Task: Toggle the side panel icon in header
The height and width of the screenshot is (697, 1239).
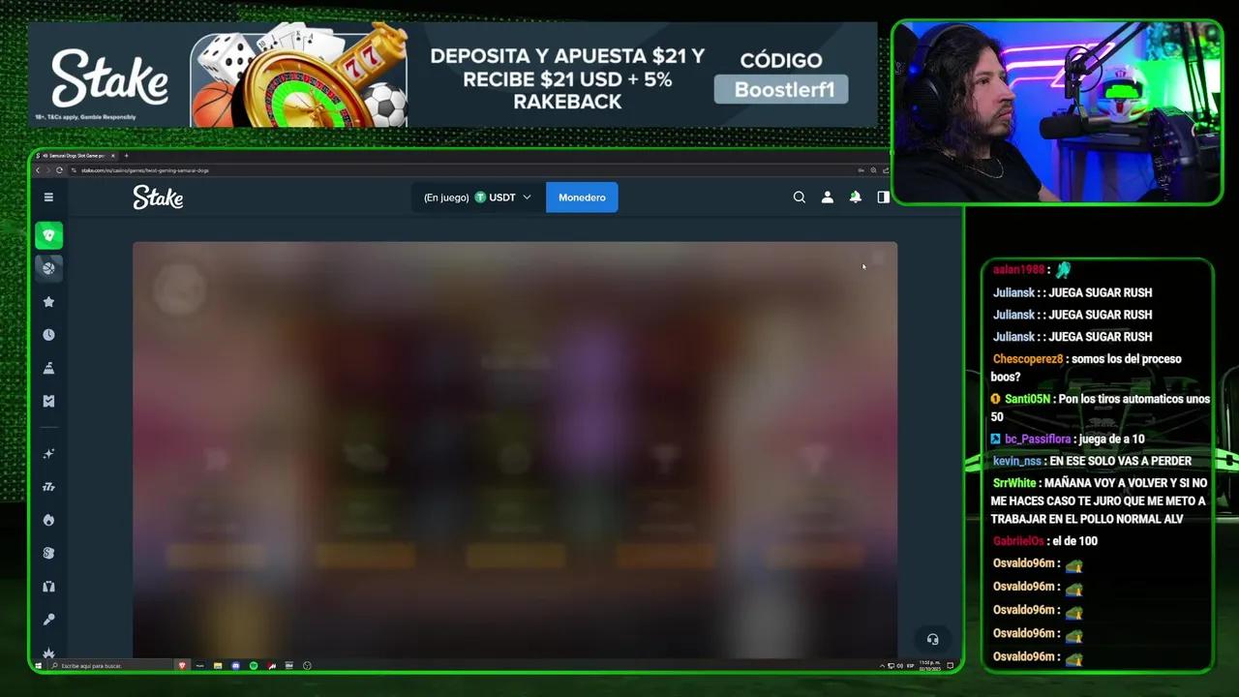Action: pyautogui.click(x=884, y=197)
